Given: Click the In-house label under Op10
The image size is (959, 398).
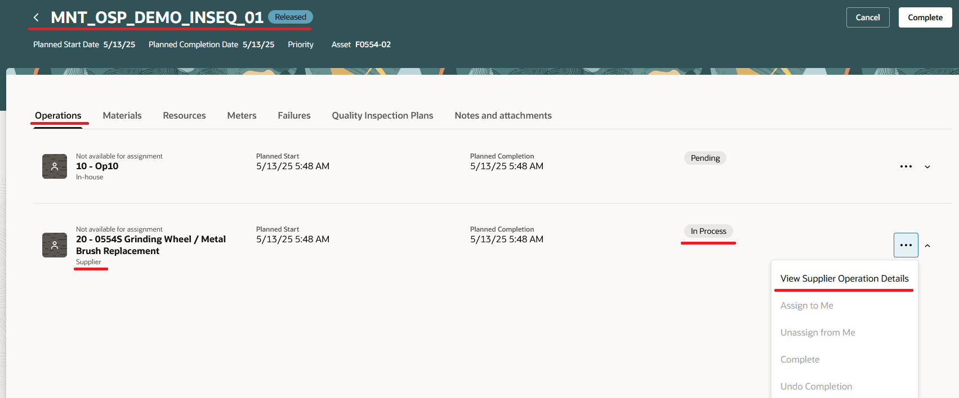Looking at the screenshot, I should click(90, 177).
